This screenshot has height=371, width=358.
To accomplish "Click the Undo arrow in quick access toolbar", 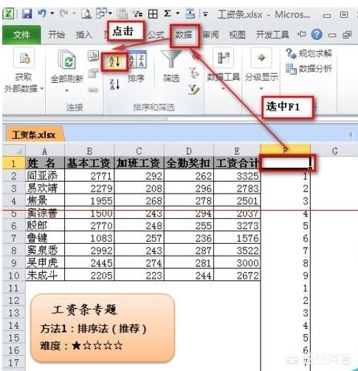I will (x=42, y=13).
